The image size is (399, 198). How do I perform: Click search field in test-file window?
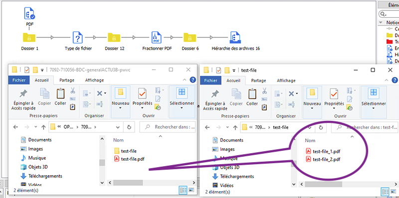pos(365,127)
